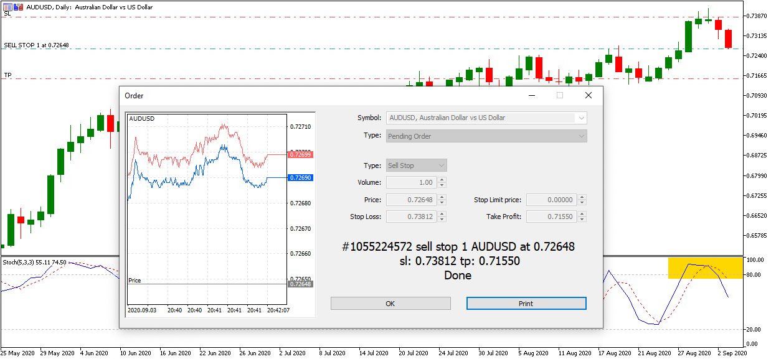This screenshot has width=771, height=359.
Task: Open the Symbol dropdown showing AUDUSD
Action: tap(487, 118)
